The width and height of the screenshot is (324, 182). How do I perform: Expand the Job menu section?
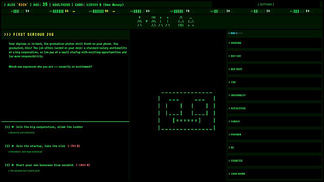pos(274,82)
